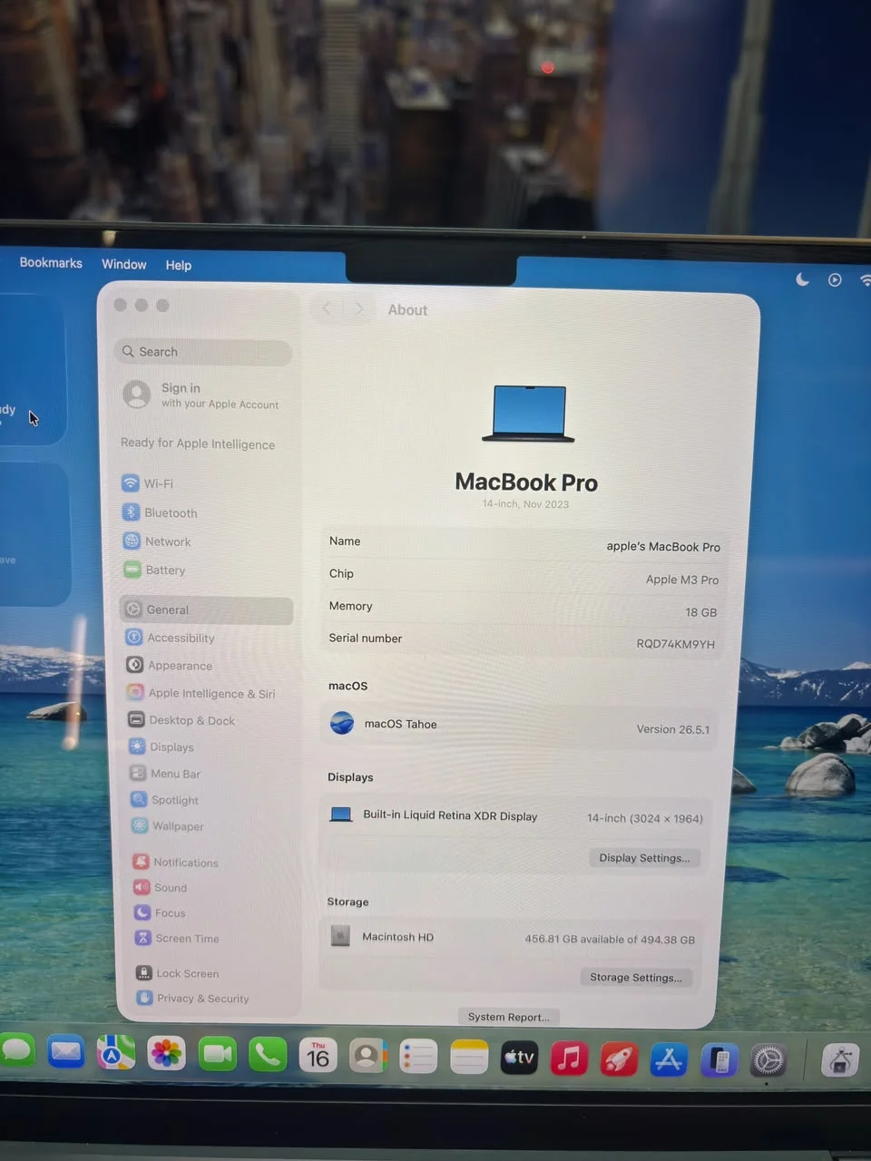
Task: Sign in with your Apple Account
Action: click(x=202, y=395)
